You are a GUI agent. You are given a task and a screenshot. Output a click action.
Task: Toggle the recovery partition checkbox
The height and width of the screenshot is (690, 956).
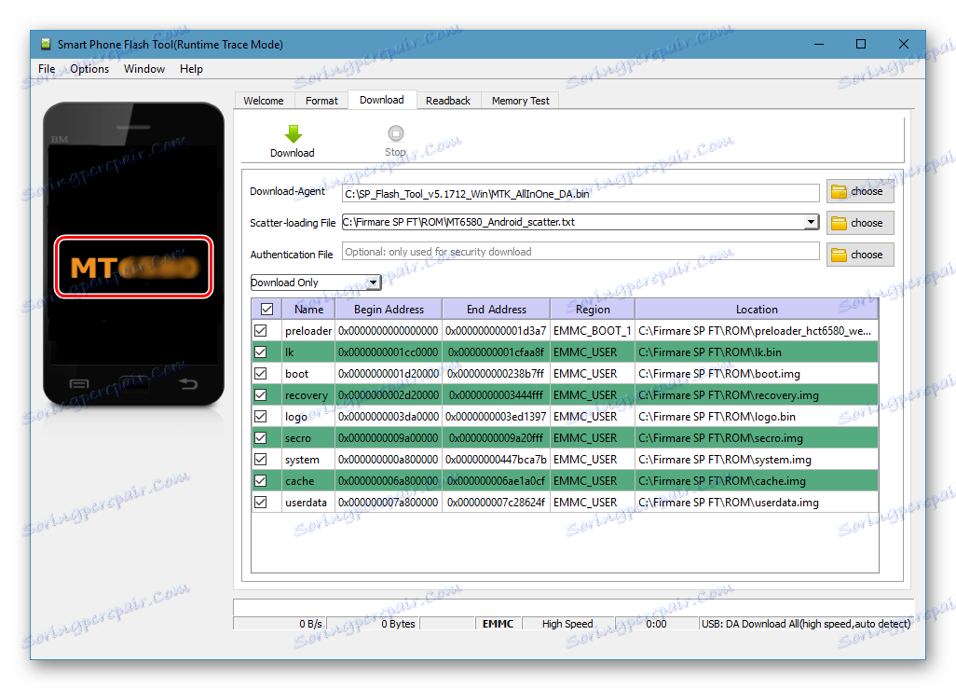tap(261, 394)
